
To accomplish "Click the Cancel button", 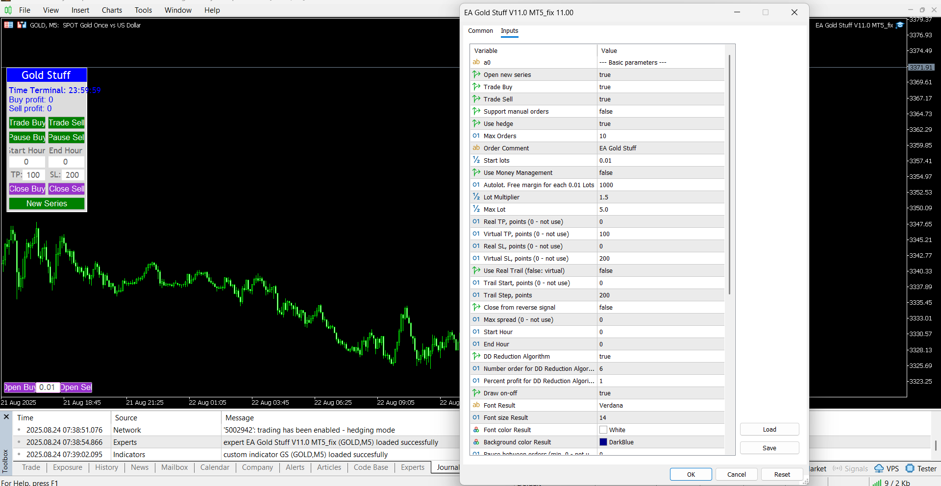I will tap(737, 474).
